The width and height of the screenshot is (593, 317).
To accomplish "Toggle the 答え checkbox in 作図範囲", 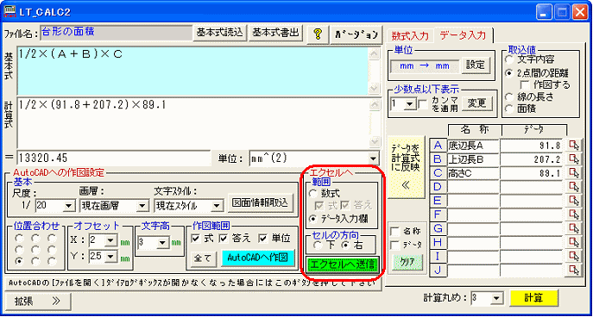I will coord(224,238).
